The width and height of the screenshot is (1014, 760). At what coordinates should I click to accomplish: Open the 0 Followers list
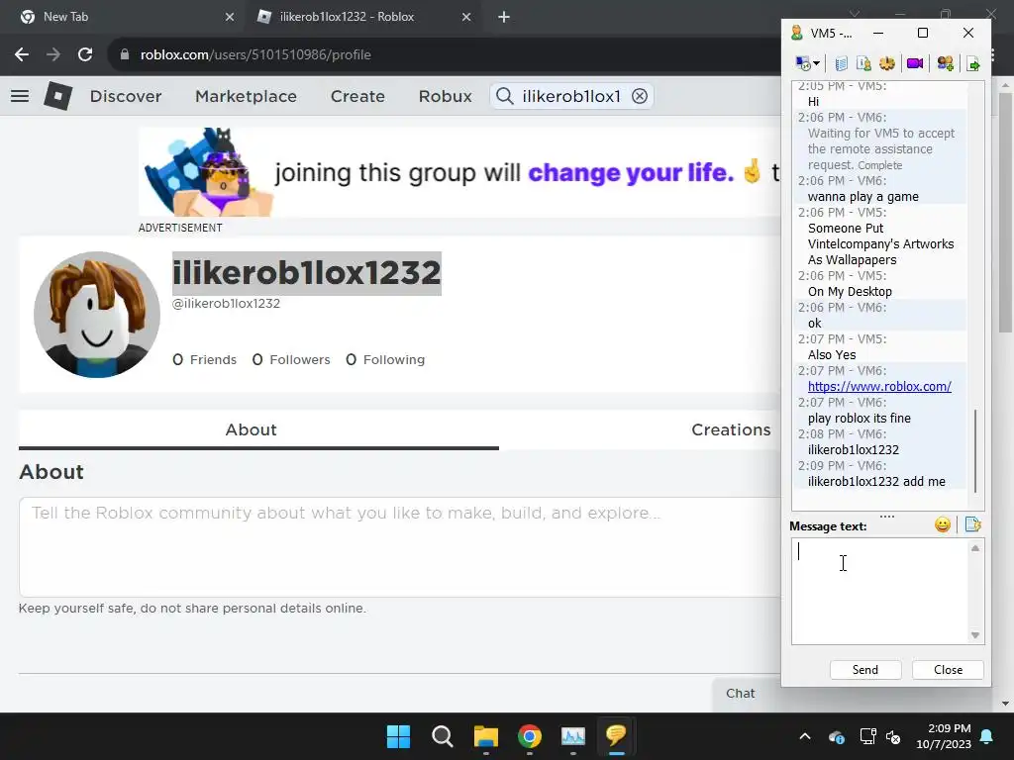(x=291, y=359)
